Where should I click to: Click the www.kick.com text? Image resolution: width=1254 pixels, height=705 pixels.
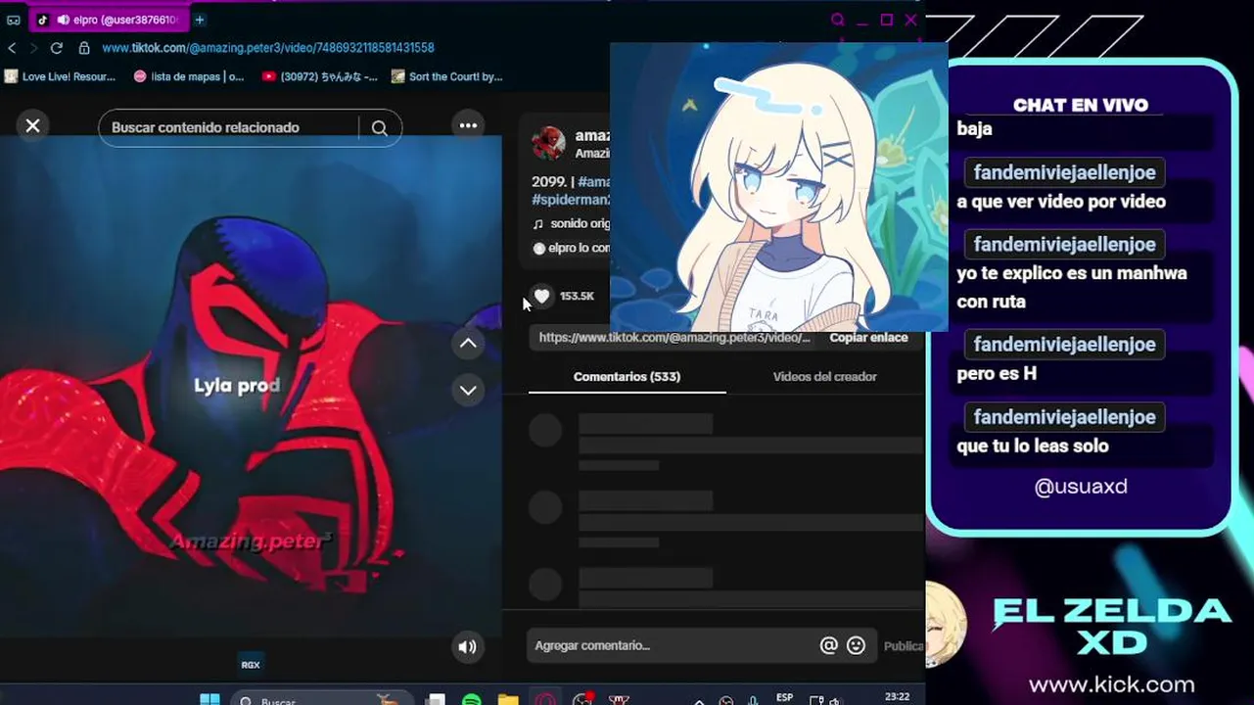pos(1111,684)
